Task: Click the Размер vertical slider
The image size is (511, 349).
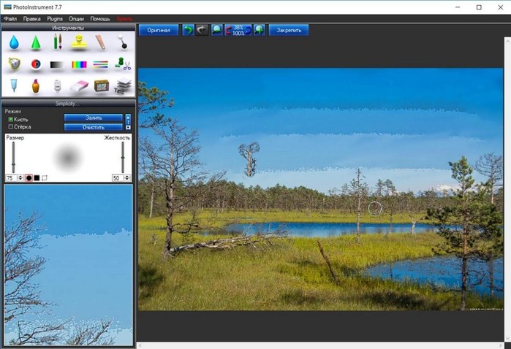Action: point(13,157)
